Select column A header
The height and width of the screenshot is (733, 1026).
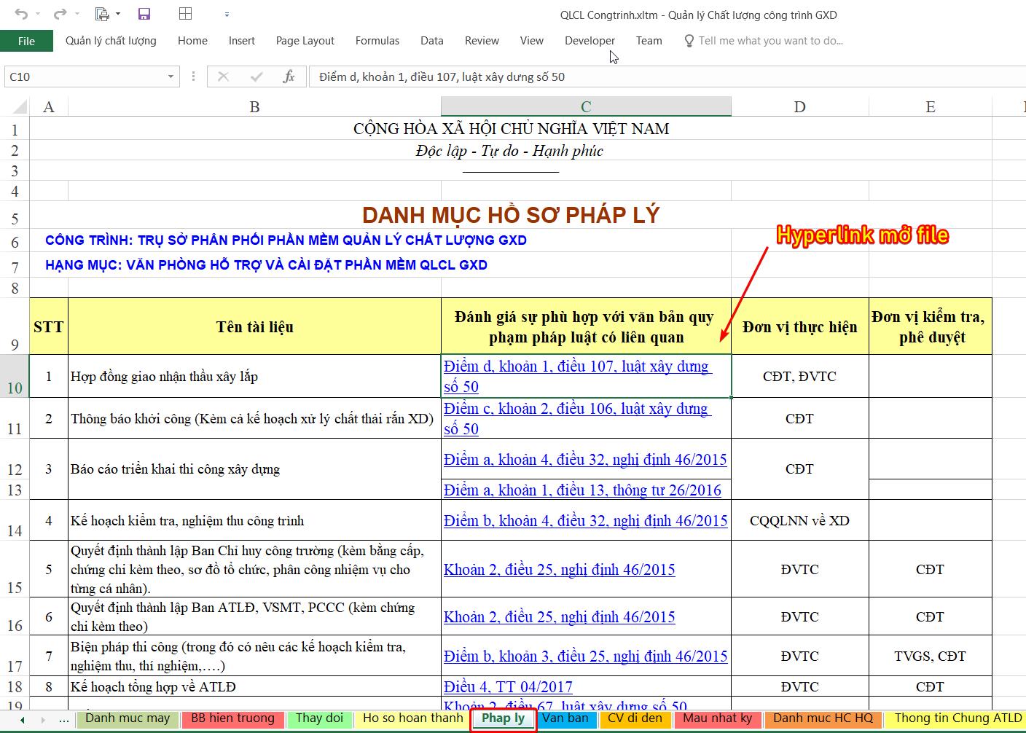click(49, 107)
